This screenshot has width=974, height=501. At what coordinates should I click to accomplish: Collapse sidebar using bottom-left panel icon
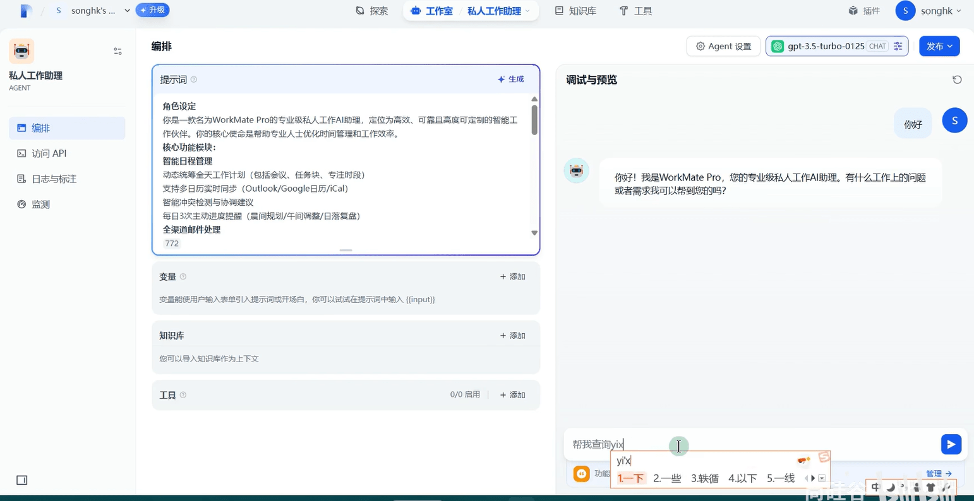coord(22,480)
